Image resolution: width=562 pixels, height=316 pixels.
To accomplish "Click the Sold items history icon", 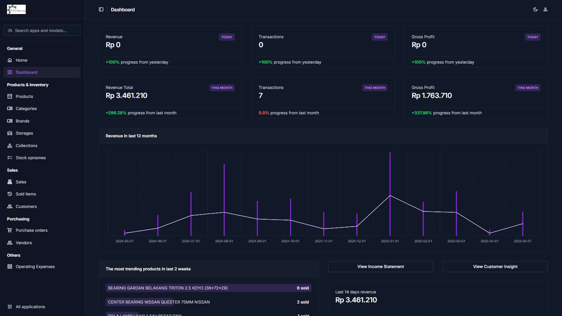I will (x=10, y=194).
